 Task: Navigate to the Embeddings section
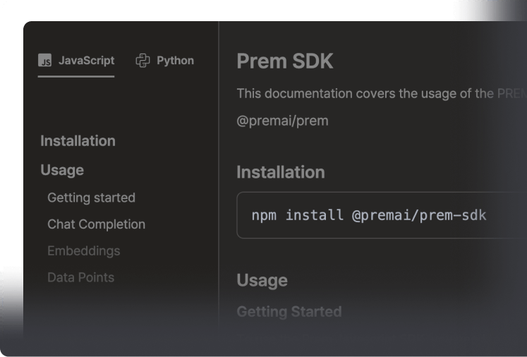tap(83, 250)
